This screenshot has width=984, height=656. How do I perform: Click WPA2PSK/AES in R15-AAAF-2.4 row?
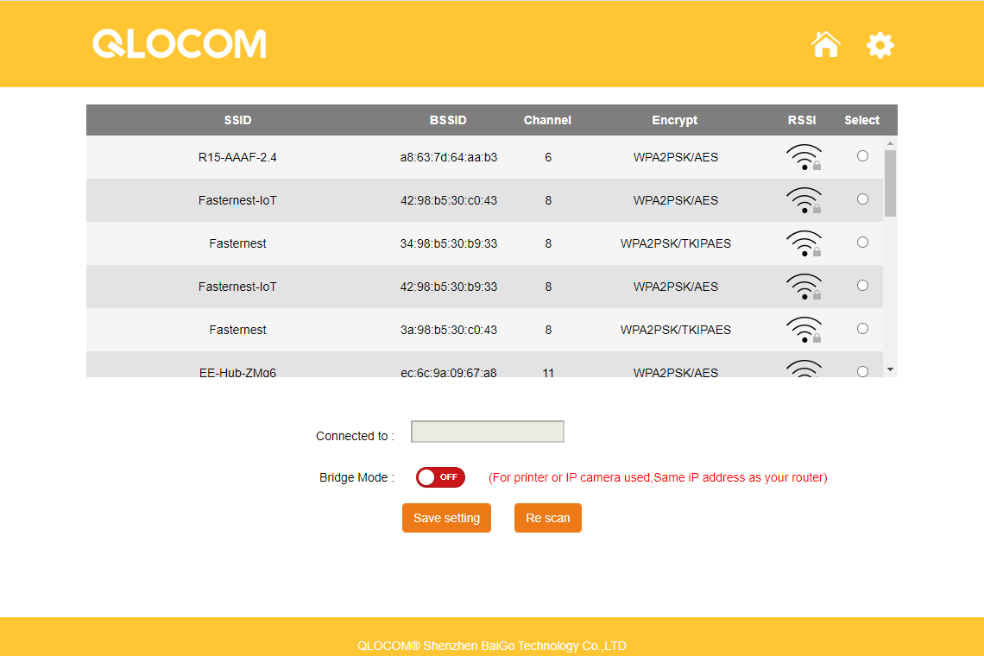pyautogui.click(x=675, y=157)
